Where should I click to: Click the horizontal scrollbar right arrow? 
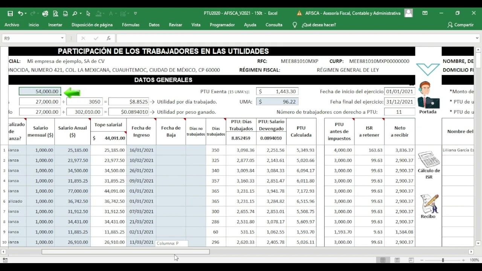[471, 252]
